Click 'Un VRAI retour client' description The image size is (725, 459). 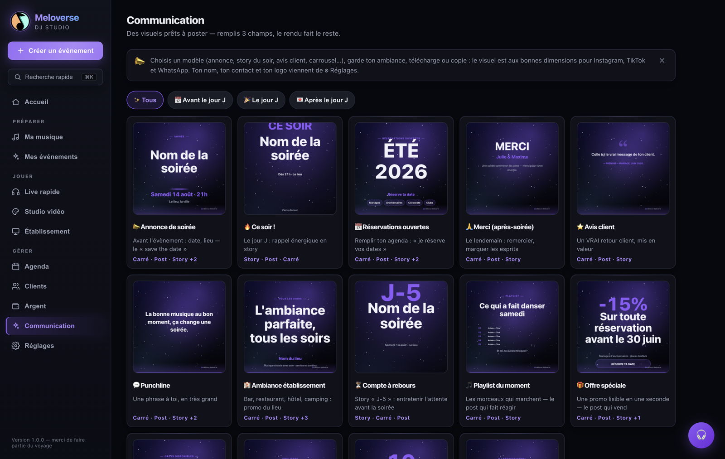tap(616, 245)
